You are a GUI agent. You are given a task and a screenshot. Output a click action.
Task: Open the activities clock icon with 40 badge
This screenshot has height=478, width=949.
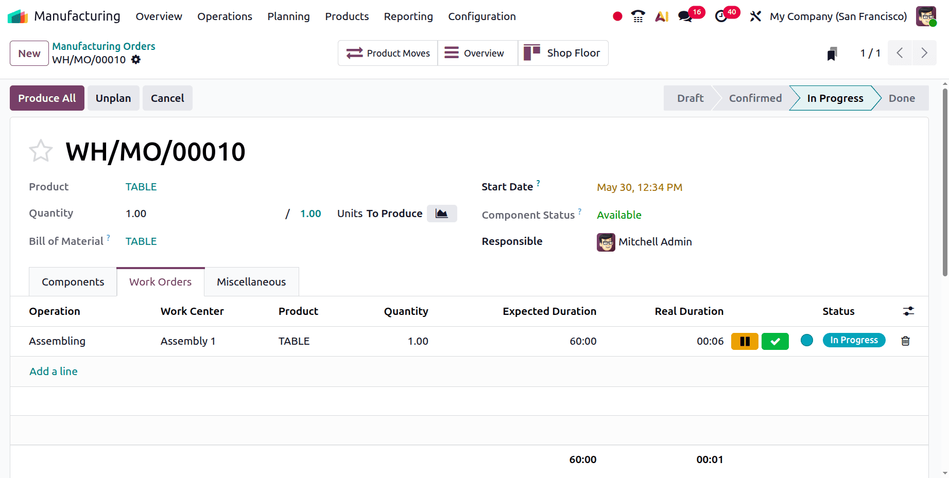click(727, 15)
